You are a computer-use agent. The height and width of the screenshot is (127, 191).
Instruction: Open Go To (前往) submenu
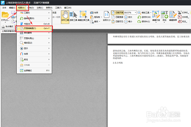click(x=34, y=59)
